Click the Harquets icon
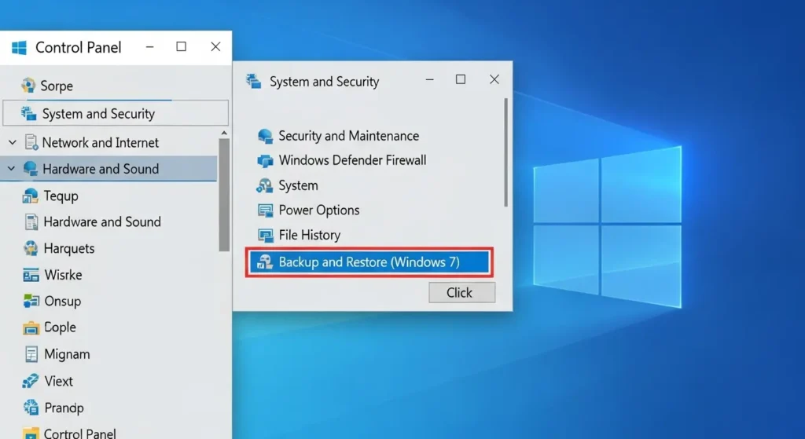Image resolution: width=805 pixels, height=439 pixels. (31, 248)
